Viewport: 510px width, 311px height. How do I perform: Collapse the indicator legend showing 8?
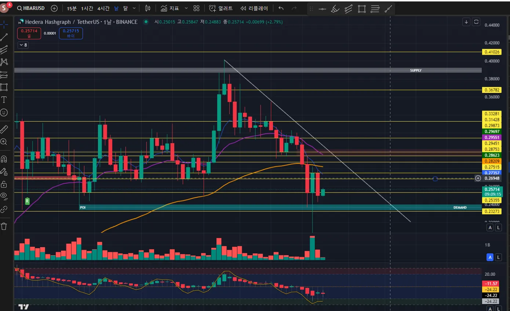(23, 45)
